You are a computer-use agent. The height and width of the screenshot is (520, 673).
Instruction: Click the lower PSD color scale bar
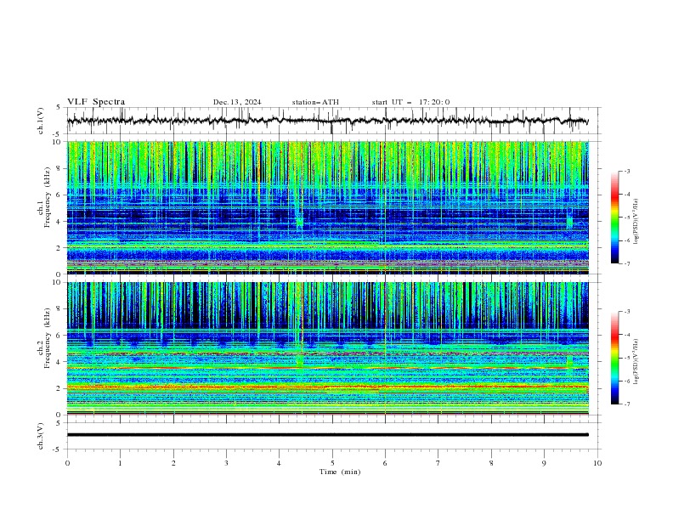[614, 358]
